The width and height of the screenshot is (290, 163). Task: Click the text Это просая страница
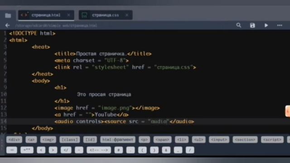104,95
